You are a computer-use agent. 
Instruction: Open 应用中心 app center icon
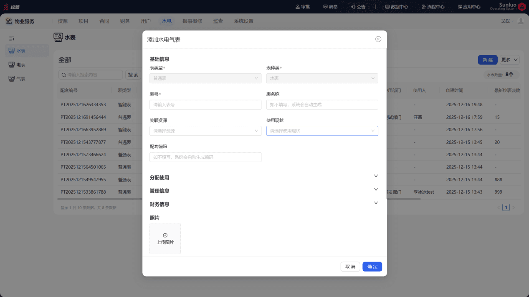460,7
